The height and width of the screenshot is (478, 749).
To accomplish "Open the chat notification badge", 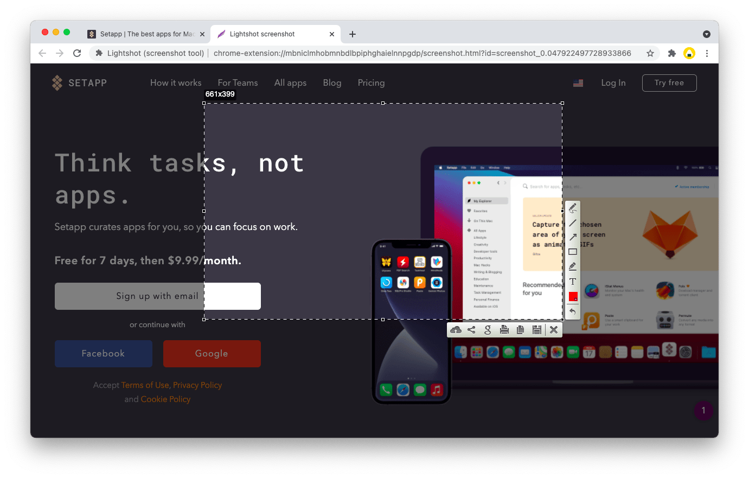I will (703, 411).
